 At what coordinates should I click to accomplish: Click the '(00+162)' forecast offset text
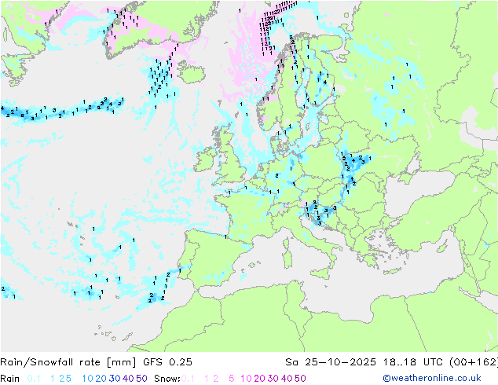(x=474, y=362)
